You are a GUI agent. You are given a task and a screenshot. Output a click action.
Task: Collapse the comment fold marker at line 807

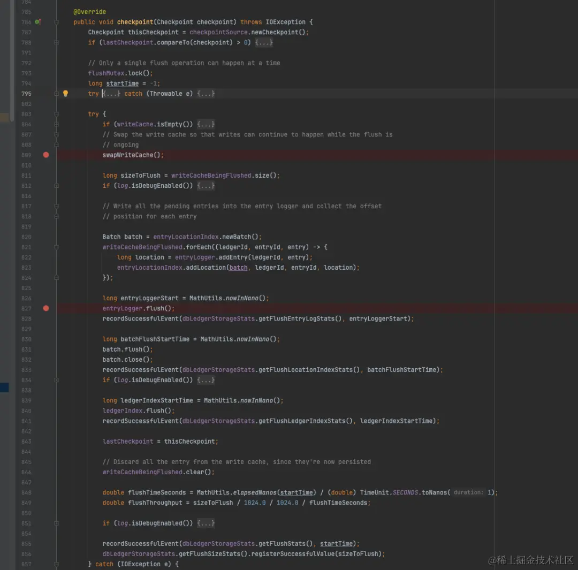(56, 134)
